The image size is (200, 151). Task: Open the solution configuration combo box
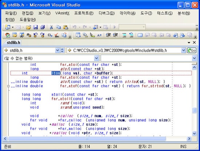[132, 27]
